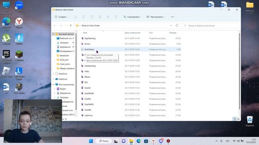The height and width of the screenshot is (145, 259).
Task: Select Bandicam folder in navigation pane
Action: [64, 56]
